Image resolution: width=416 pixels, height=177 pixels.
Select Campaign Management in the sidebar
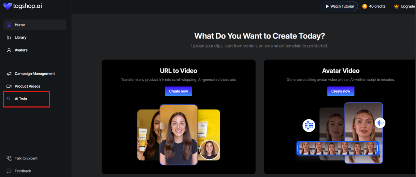[35, 73]
